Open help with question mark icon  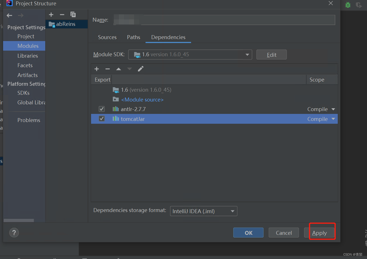pyautogui.click(x=14, y=233)
